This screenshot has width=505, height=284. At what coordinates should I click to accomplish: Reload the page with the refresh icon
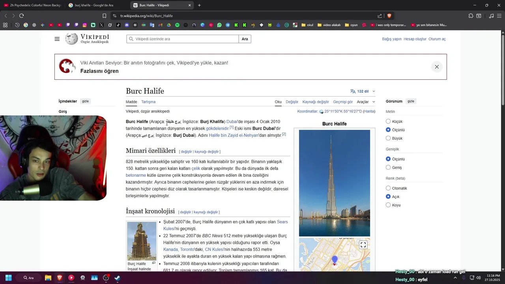point(21,16)
